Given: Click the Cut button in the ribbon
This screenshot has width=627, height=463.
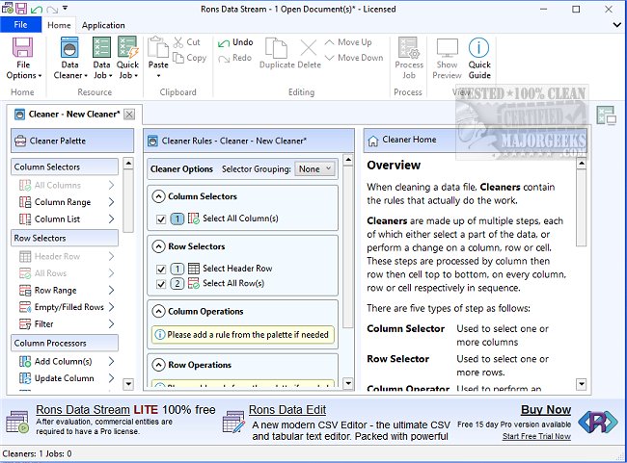Looking at the screenshot, I should (187, 42).
